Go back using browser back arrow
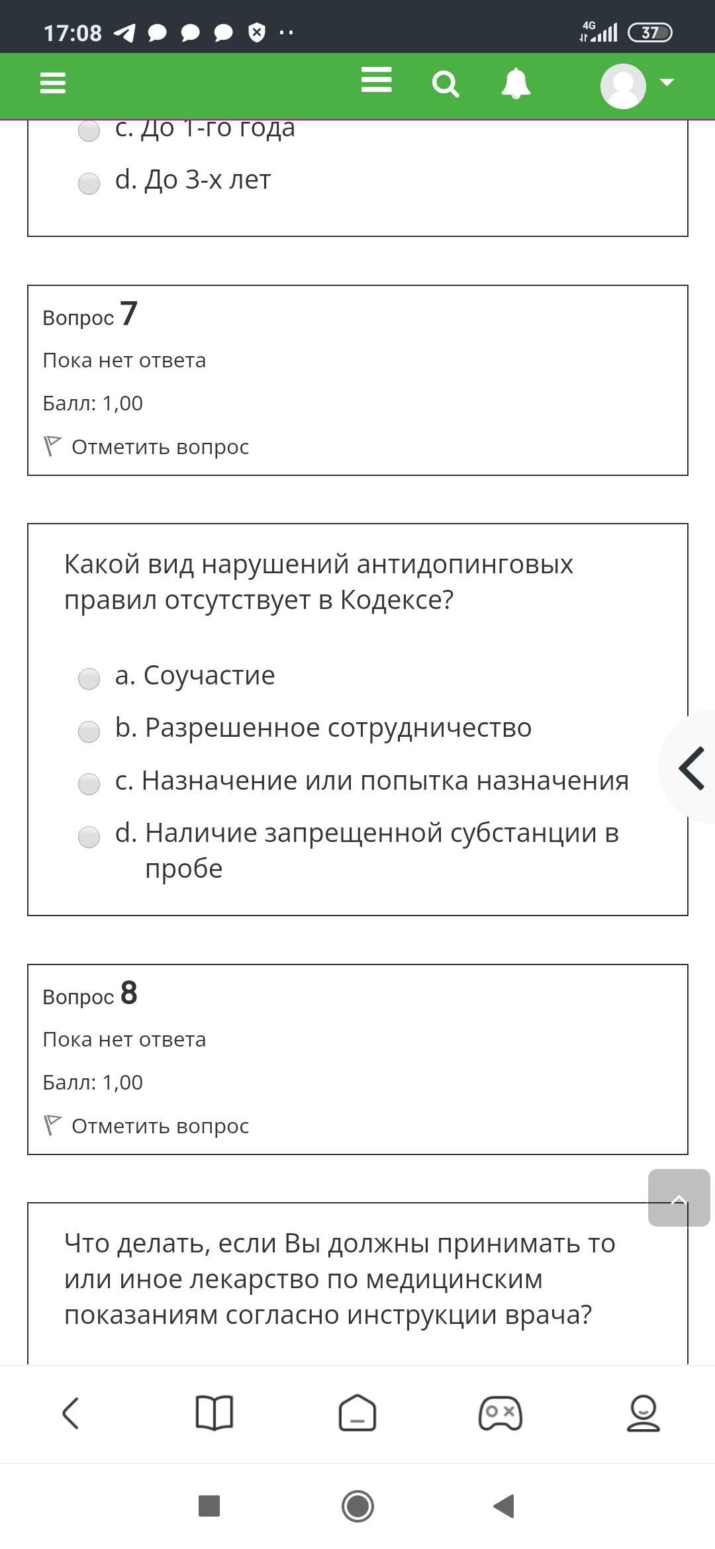The image size is (715, 1549). point(71,1413)
